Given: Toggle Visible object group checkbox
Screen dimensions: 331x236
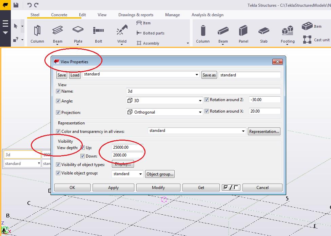Looking at the screenshot, I should (x=58, y=173).
